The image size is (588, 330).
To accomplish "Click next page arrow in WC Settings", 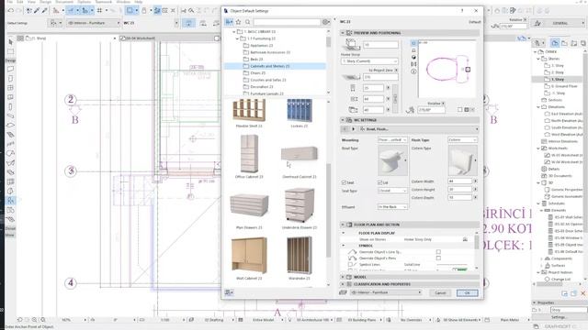I will click(353, 129).
